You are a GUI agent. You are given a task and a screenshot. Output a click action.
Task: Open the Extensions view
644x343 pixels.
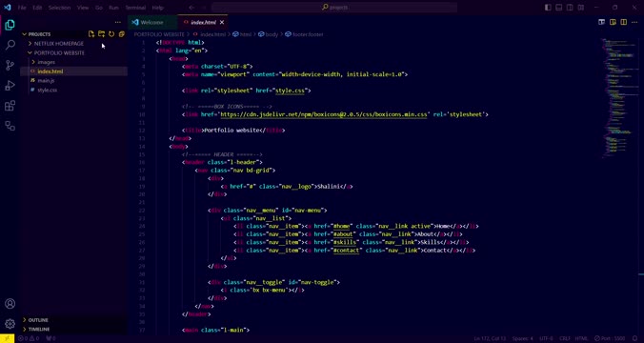(x=10, y=106)
